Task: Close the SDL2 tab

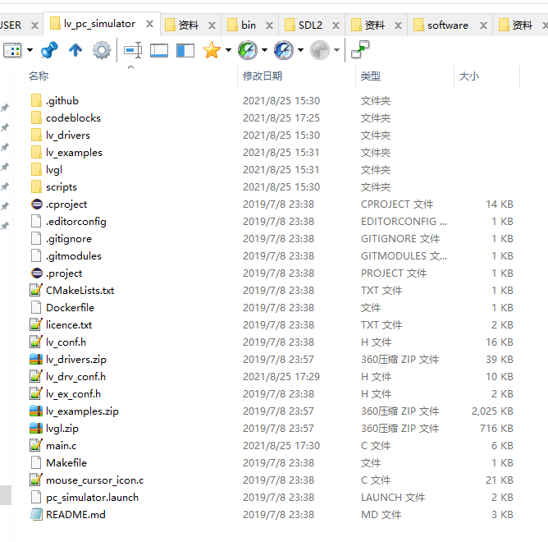Action: pyautogui.click(x=336, y=25)
